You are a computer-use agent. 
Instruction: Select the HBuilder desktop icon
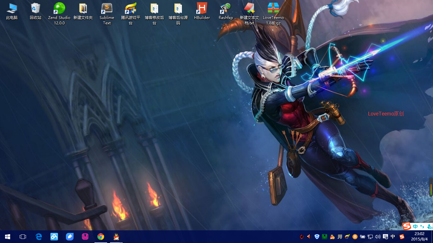tap(202, 9)
